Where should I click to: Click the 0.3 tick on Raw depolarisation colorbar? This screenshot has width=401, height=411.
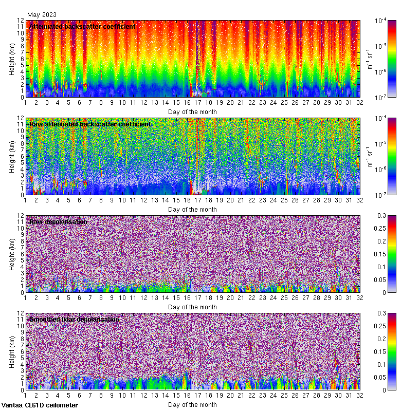coord(382,215)
